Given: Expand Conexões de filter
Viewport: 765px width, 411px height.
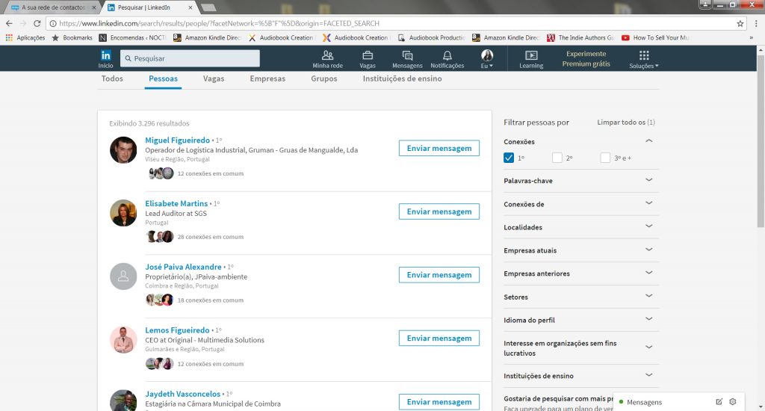Looking at the screenshot, I should 649,203.
